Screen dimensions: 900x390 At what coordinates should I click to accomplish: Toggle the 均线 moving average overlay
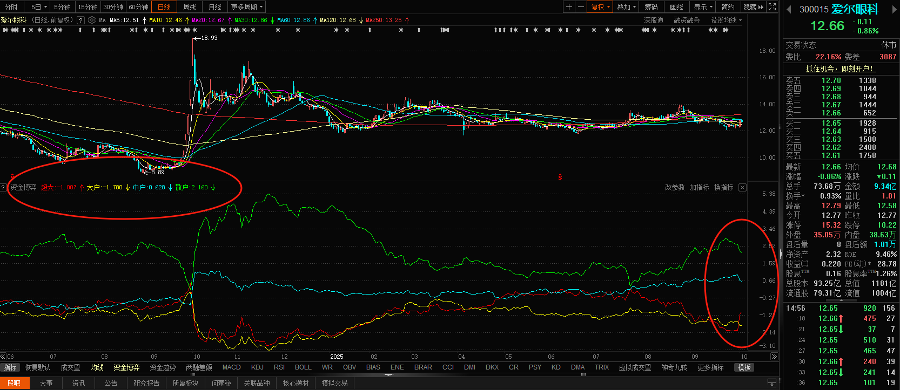[97, 367]
